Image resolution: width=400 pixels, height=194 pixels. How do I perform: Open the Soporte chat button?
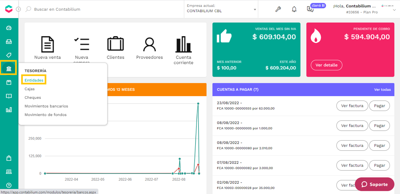[x=374, y=184]
